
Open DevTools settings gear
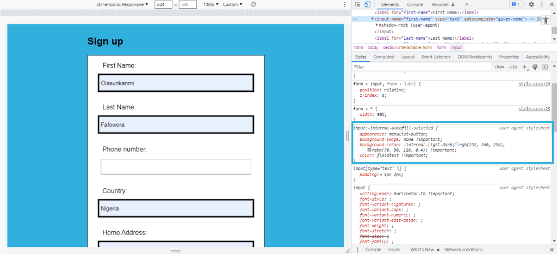(531, 4)
